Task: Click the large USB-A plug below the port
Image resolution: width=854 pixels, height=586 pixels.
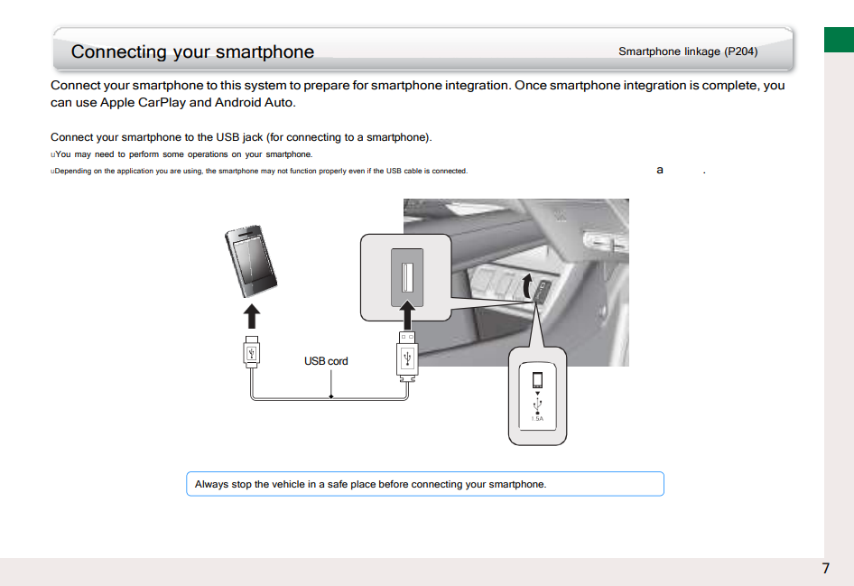Action: [407, 357]
